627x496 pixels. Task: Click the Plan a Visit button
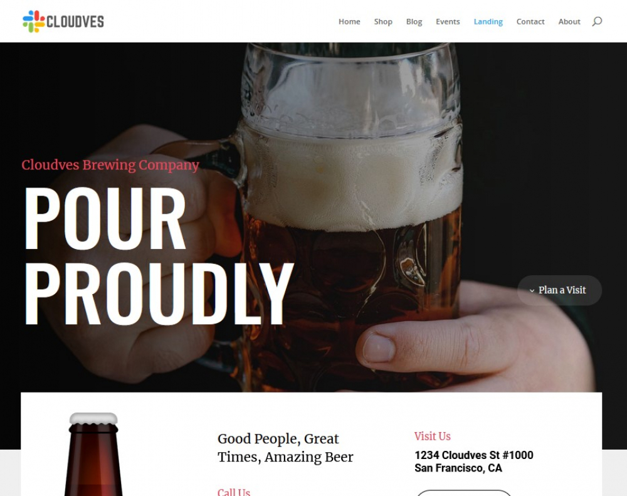coord(559,290)
